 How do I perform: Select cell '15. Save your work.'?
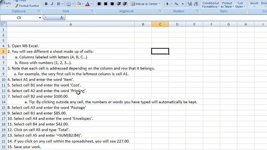71,147
